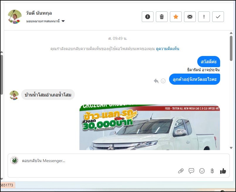
Task: Open emoji picker in reply box
Action: coord(202,171)
